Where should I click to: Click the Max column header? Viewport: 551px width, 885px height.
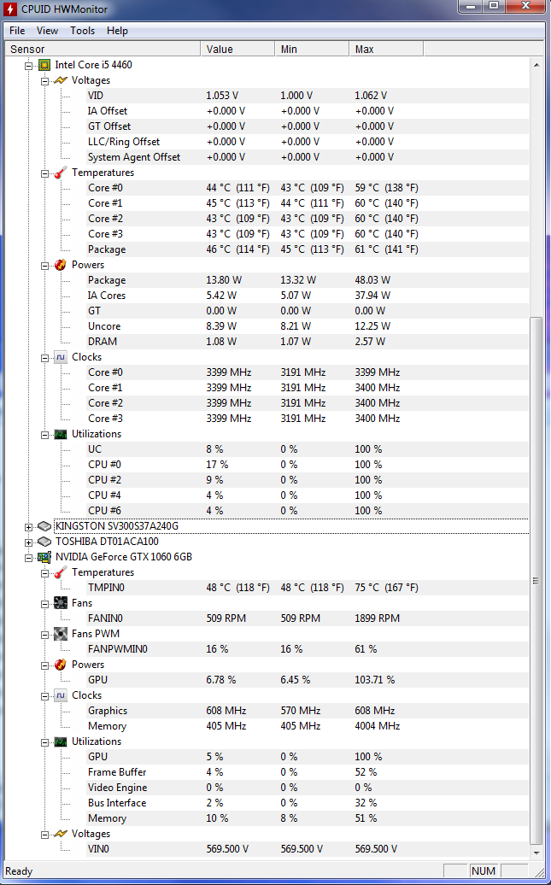point(386,50)
